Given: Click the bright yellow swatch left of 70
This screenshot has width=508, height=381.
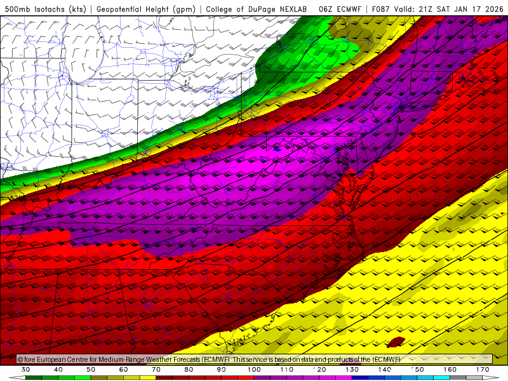Looking at the screenshot, I should [148, 378].
